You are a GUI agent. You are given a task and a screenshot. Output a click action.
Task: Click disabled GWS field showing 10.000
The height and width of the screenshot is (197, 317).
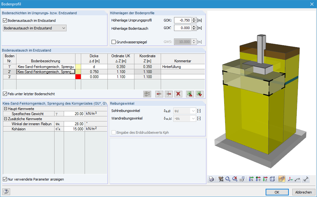tap(183, 42)
